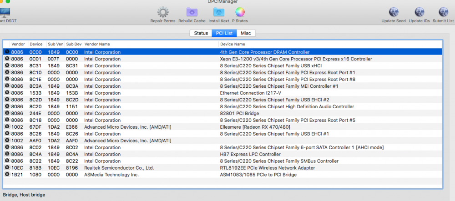The height and width of the screenshot is (201, 455).
Task: Select 4th Gen Core Processor DRAM Controller
Action: (x=265, y=52)
